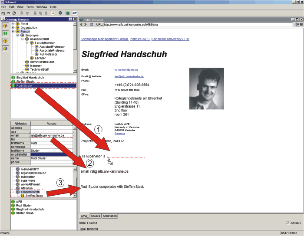Click the Cut scissors toolbar icon
This screenshot has height=236, width=304.
(35, 13)
